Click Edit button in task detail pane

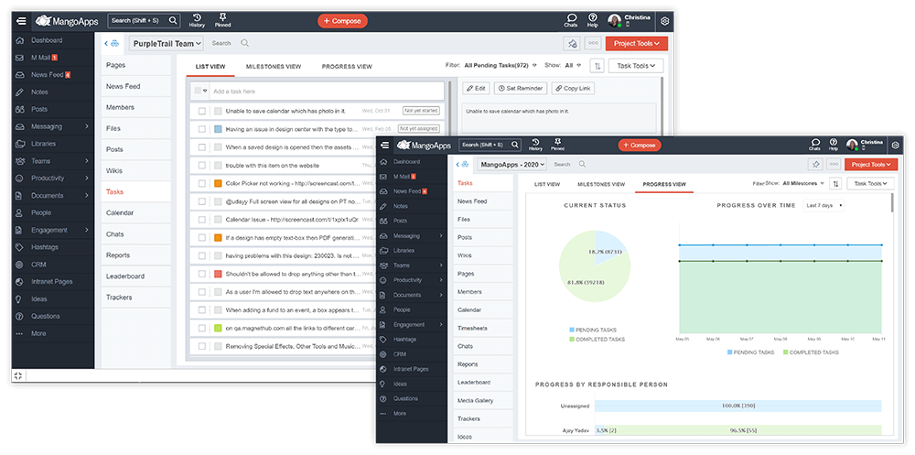pos(476,88)
